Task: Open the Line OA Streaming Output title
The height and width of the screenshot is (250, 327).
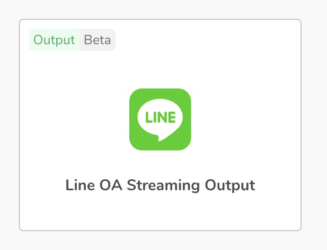Action: [x=160, y=185]
